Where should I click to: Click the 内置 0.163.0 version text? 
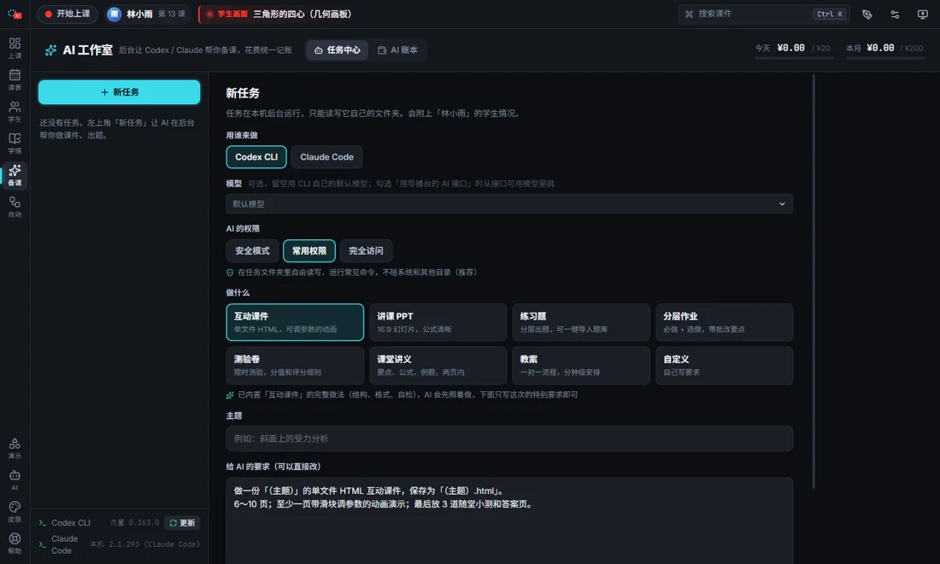click(135, 523)
